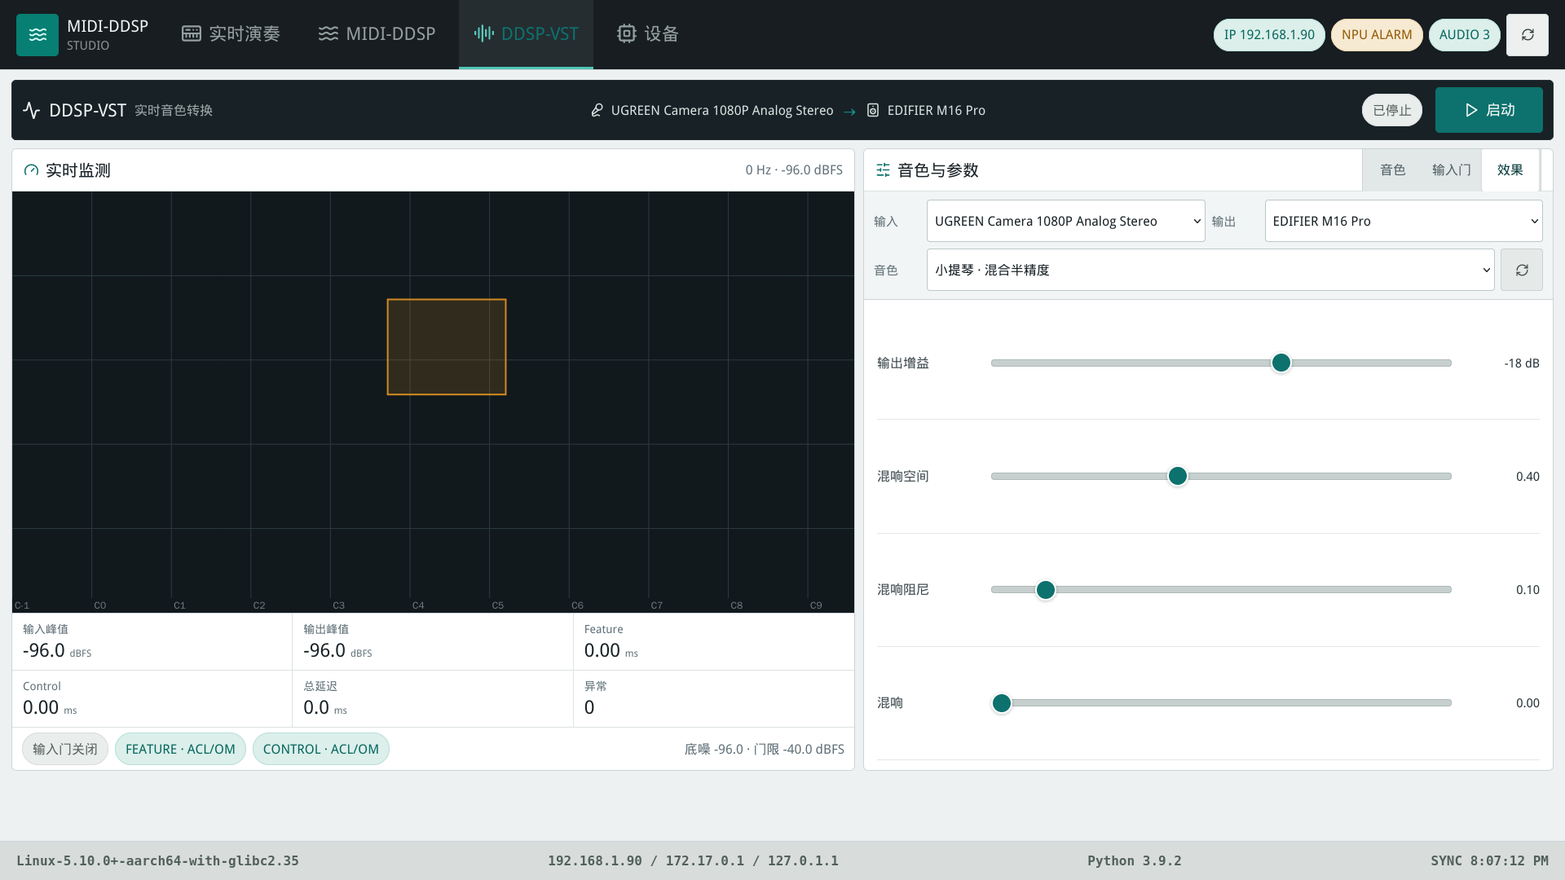
Task: Click Python 3.9.2 in status bar
Action: (x=1134, y=860)
